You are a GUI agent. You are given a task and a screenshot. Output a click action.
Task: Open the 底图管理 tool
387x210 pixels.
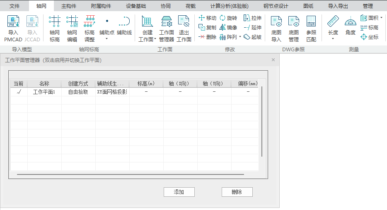pos(294,28)
